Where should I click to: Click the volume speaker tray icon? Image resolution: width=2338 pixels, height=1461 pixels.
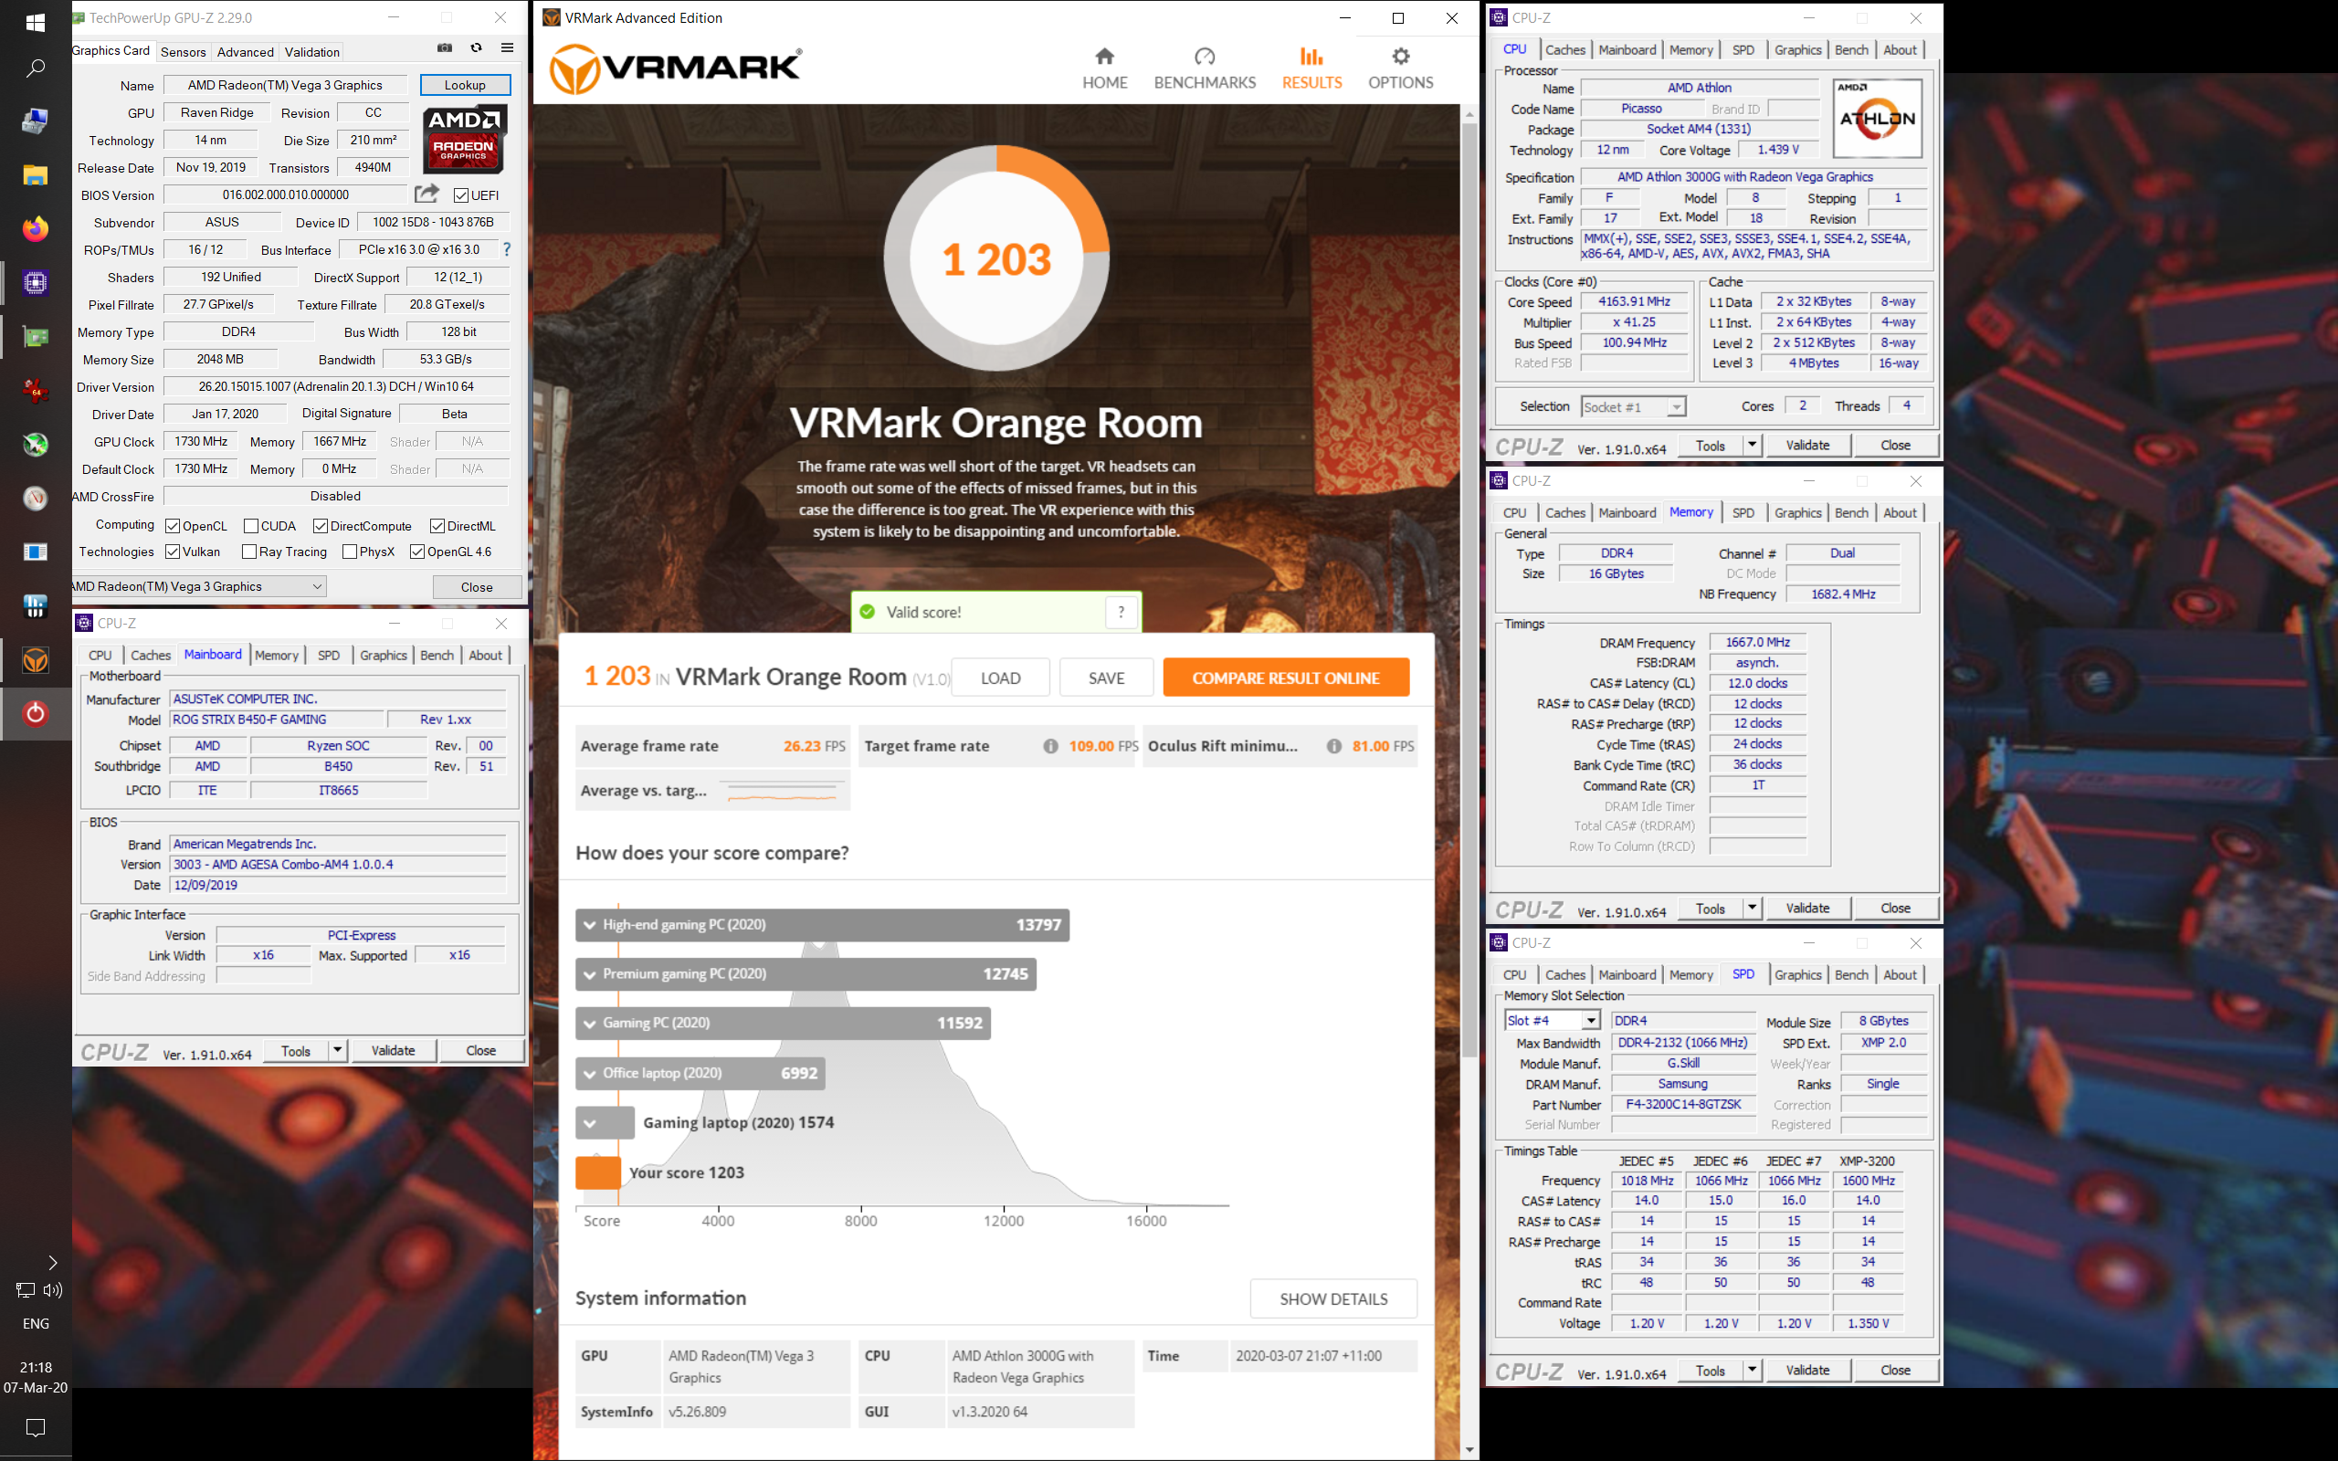coord(52,1290)
